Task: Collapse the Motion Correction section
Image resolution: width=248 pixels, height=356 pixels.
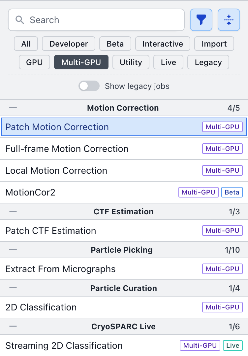Action: pyautogui.click(x=13, y=108)
